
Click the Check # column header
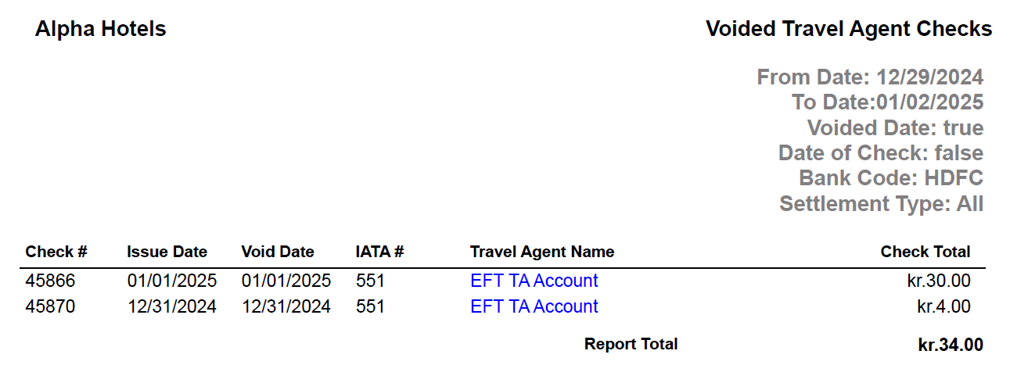click(56, 252)
